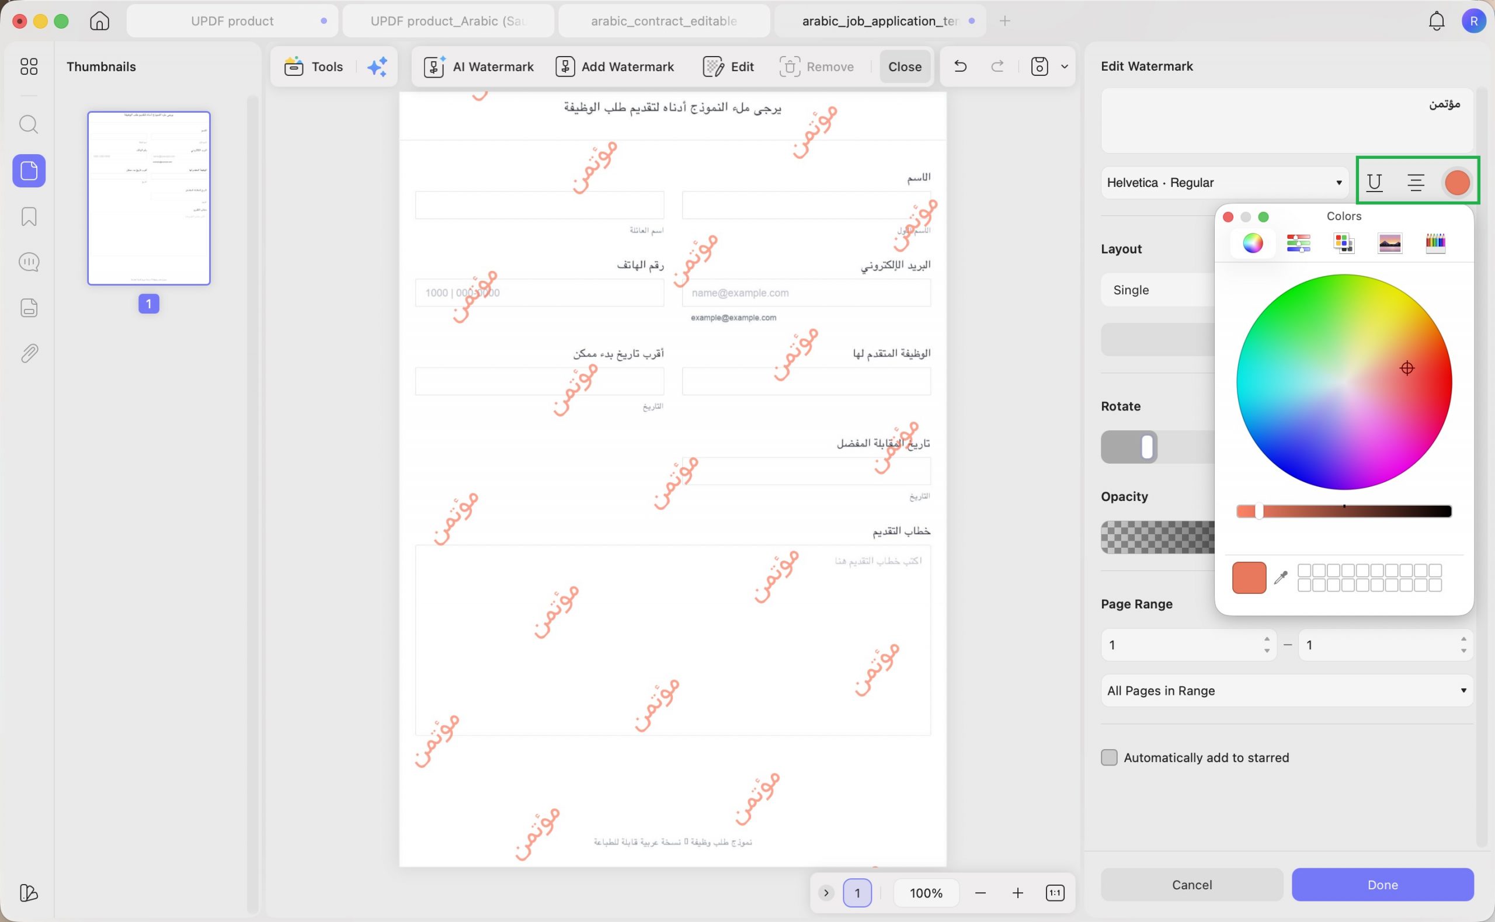Click the first empty custom color slot
The width and height of the screenshot is (1495, 922).
(x=1303, y=570)
